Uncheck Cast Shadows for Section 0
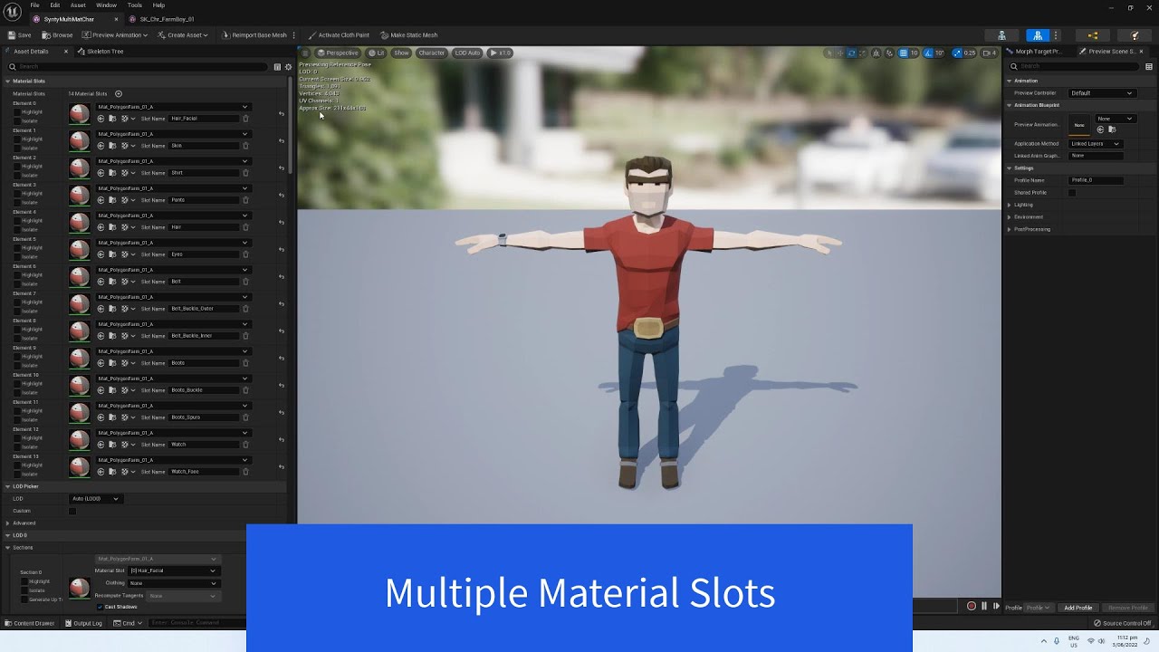The image size is (1159, 652). click(100, 607)
